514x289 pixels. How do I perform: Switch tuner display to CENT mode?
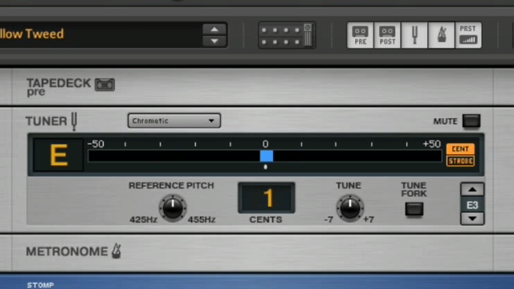tap(460, 149)
